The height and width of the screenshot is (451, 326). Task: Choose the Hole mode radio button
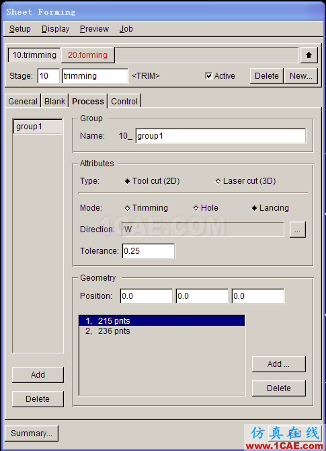pos(206,208)
